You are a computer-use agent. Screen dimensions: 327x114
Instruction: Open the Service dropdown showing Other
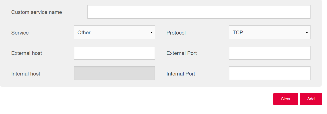click(114, 32)
